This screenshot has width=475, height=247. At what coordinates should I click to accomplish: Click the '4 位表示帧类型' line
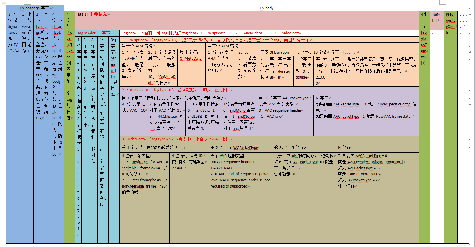point(136,156)
